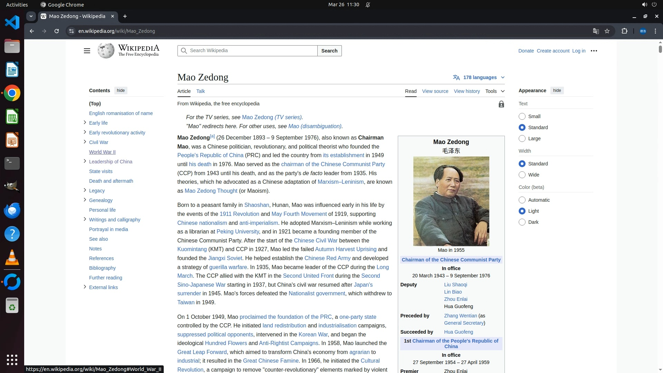Select Wide width option

pos(522,175)
